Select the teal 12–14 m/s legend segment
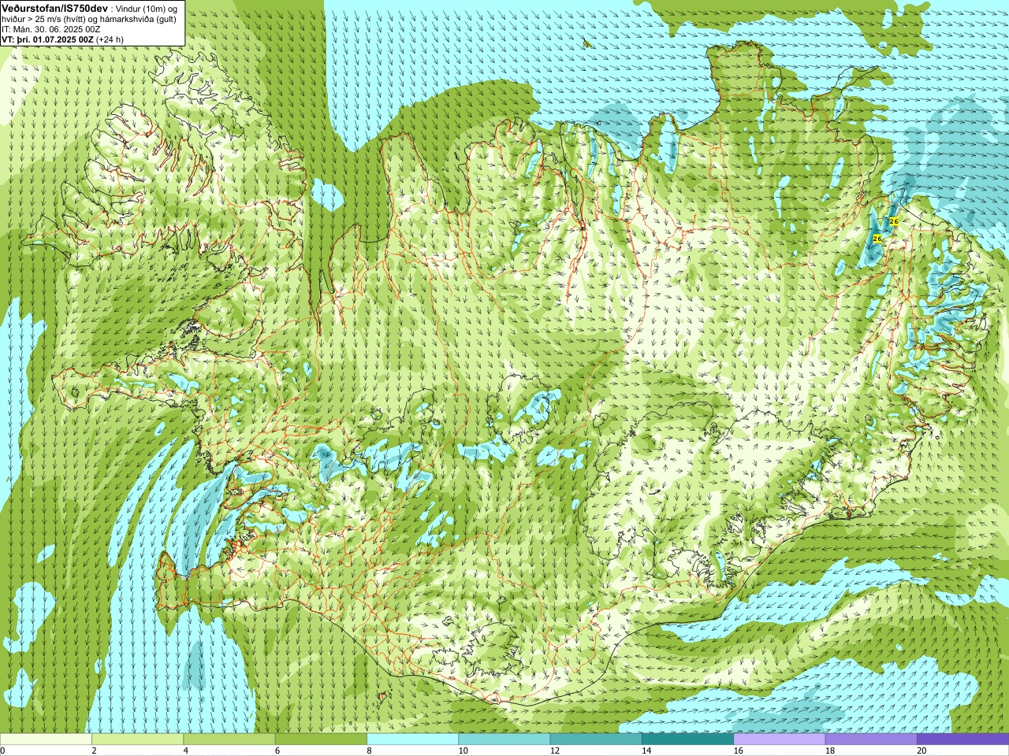This screenshot has width=1009, height=756. [596, 739]
